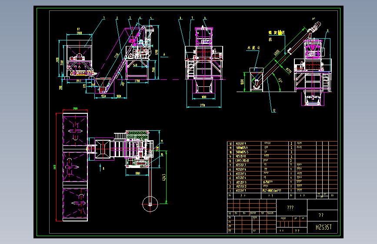Image resolution: width=377 pixels, height=244 pixels.
Task: Click the 水泥斗 label in the right view
Action: [x=254, y=48]
